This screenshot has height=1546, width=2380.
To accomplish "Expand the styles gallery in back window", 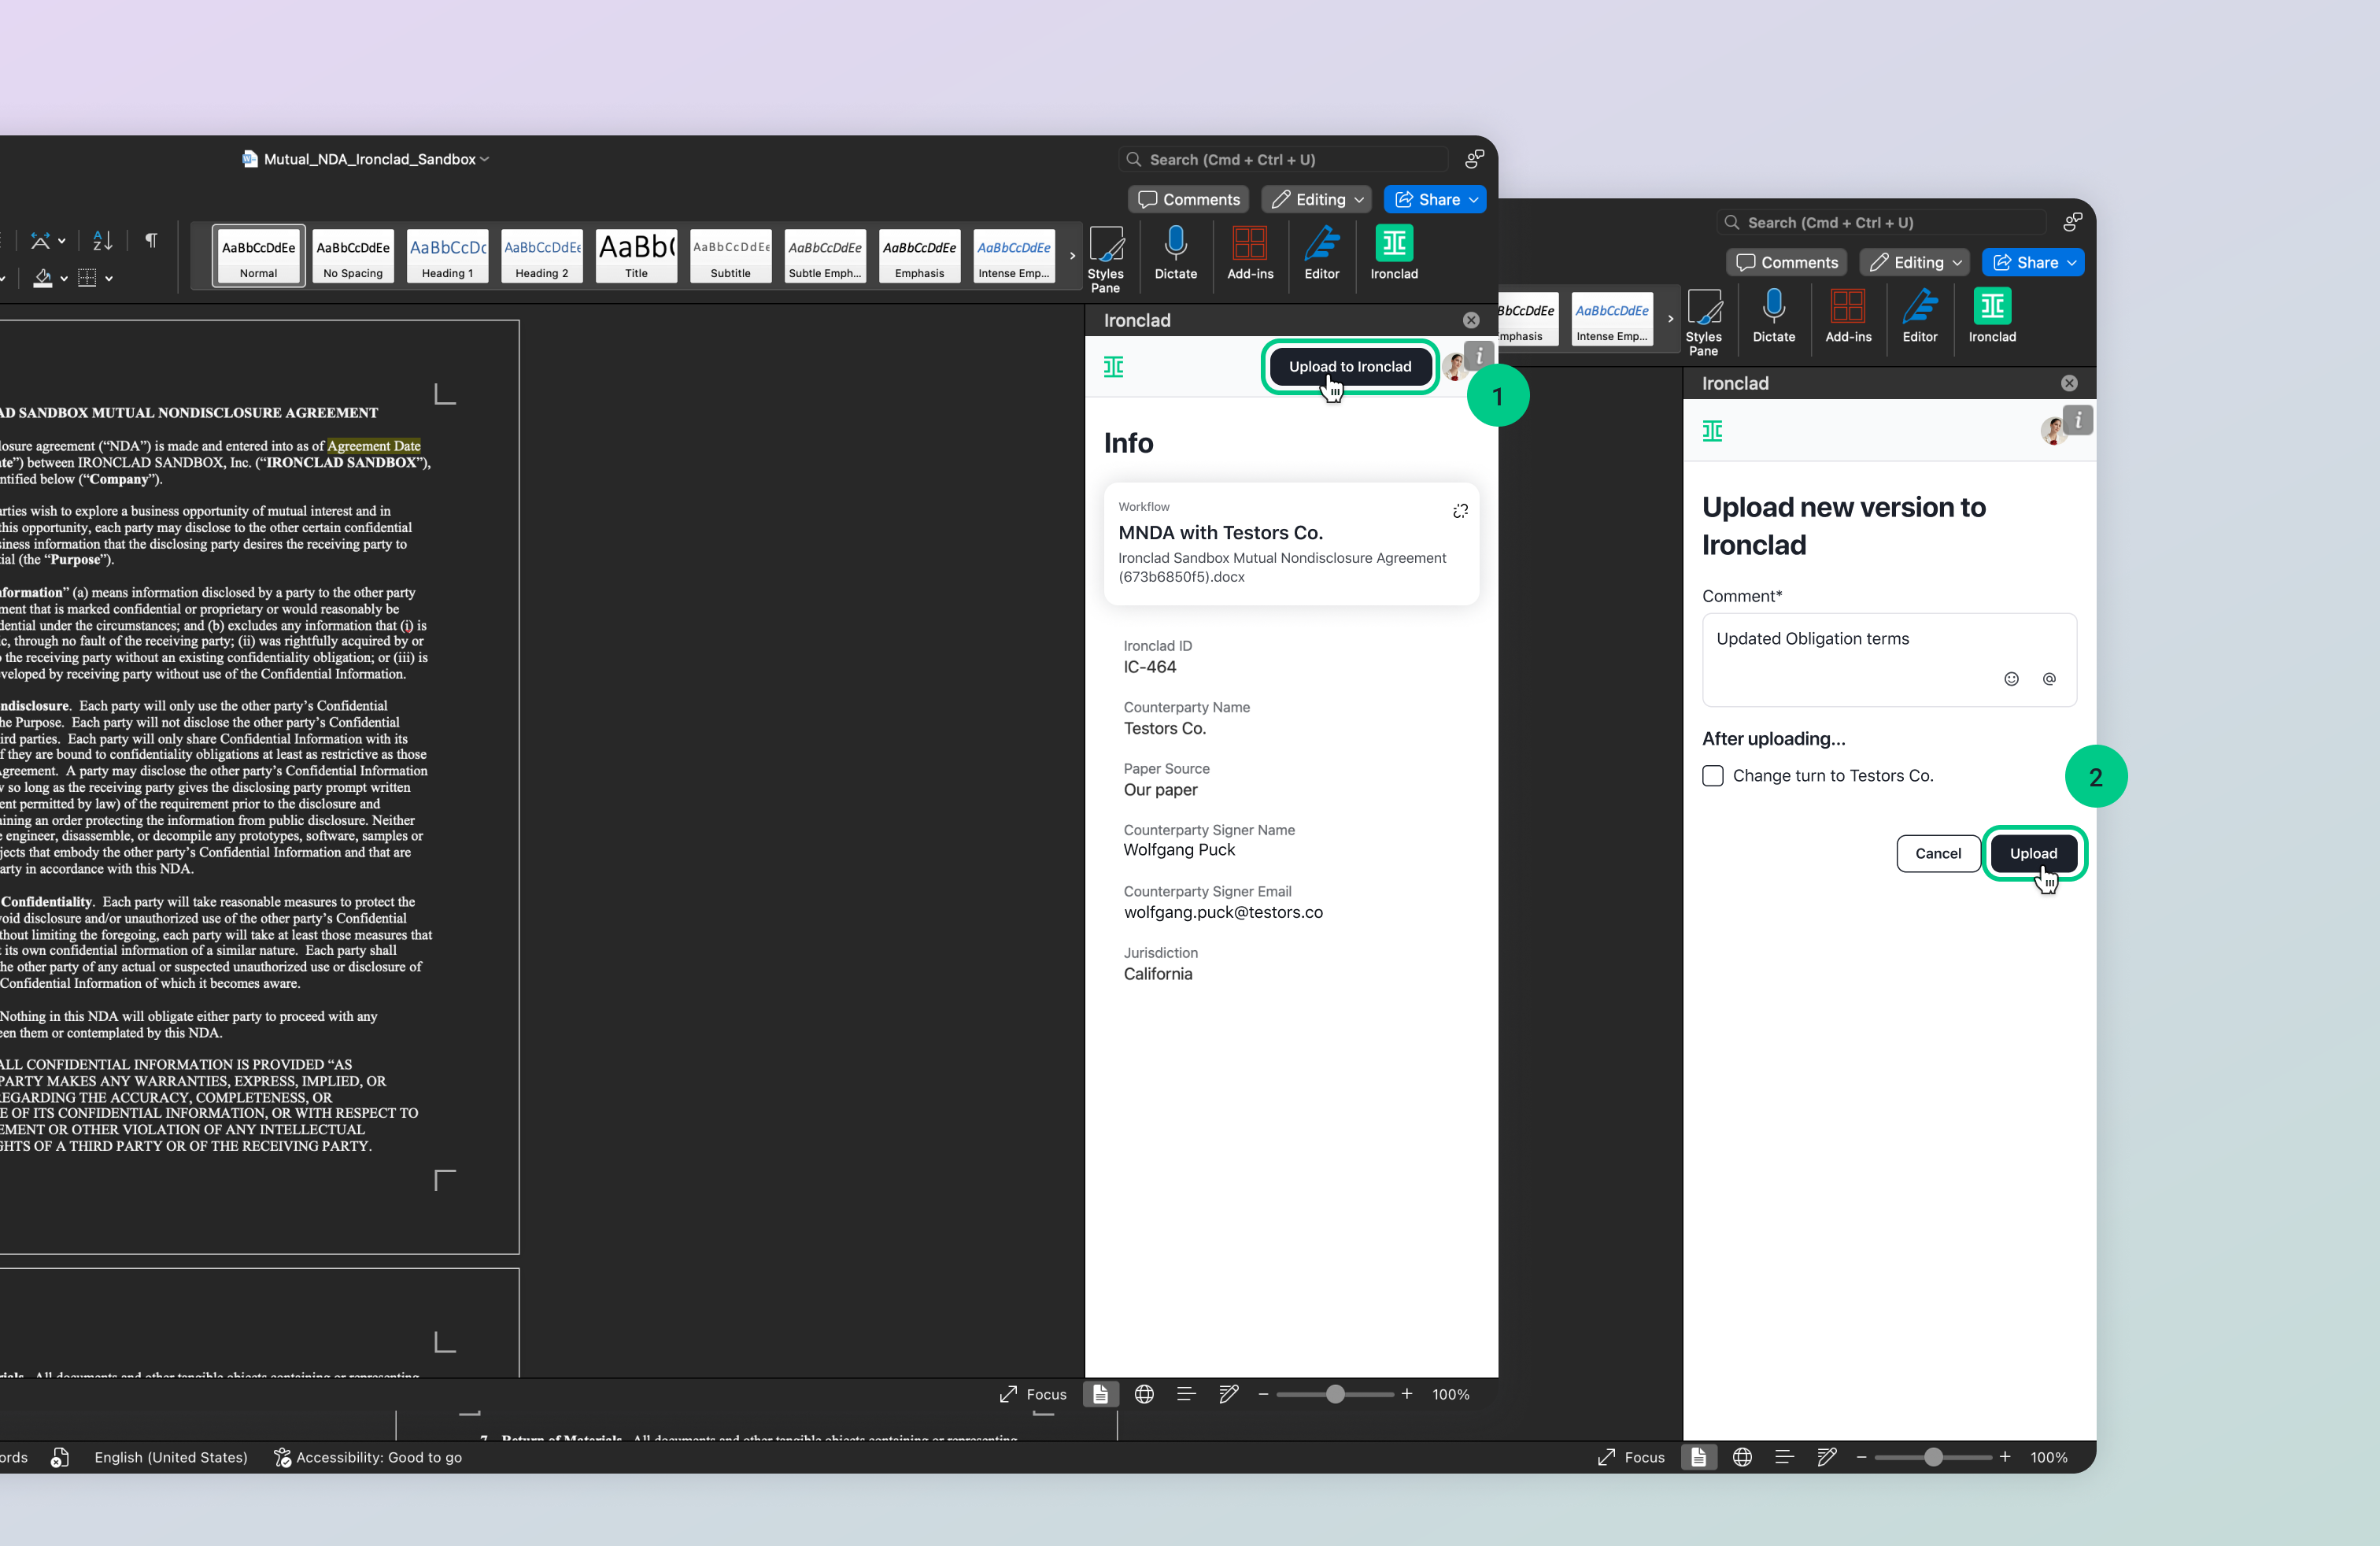I will coord(1670,319).
